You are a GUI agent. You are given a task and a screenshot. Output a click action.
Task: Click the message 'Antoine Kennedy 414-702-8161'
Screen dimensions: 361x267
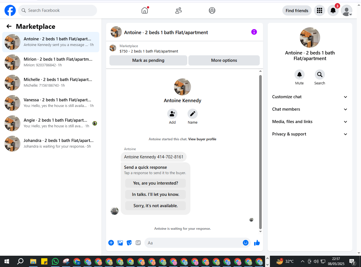coord(154,157)
